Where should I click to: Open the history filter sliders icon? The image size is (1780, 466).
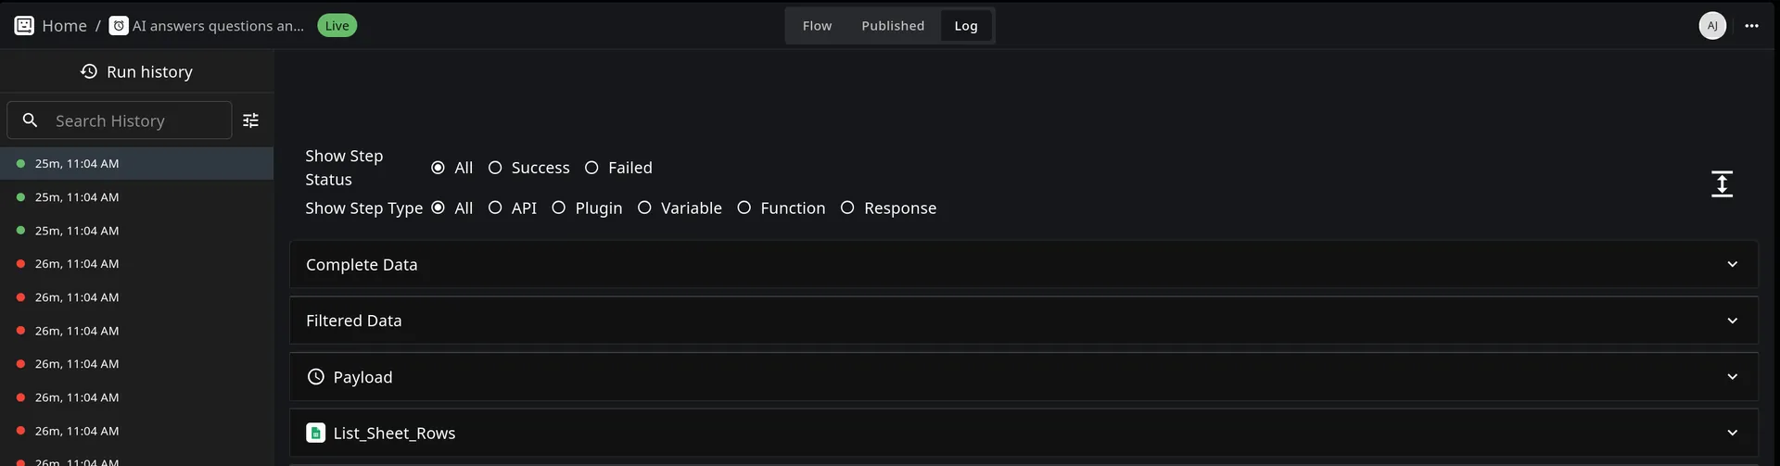pos(251,120)
